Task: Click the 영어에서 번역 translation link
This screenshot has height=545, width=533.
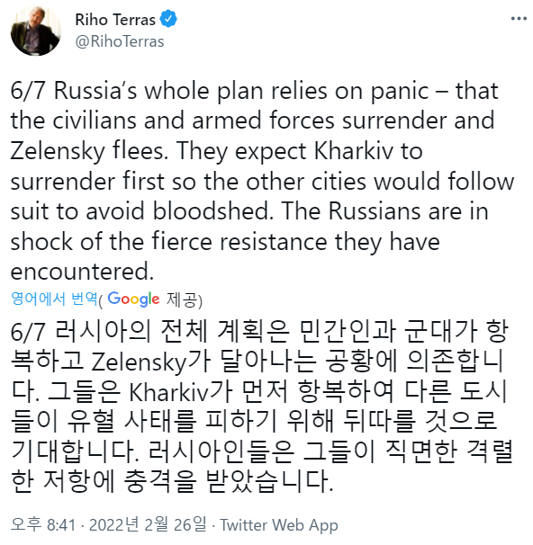Action: tap(54, 299)
